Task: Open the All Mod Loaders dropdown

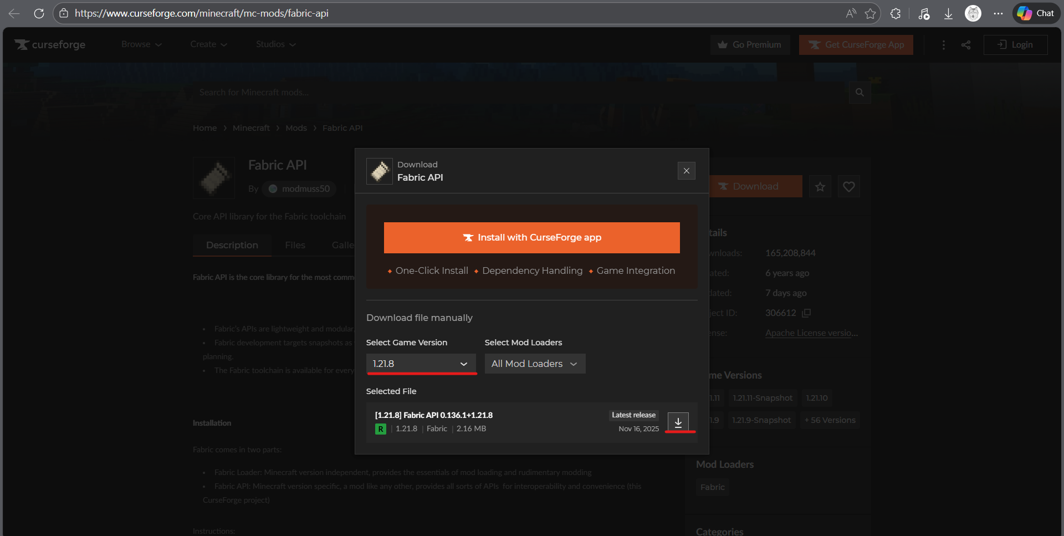Action: click(x=535, y=364)
